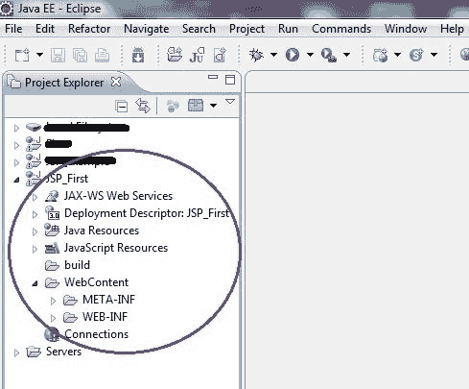Select the Connections item
This screenshot has height=389, width=469.
(x=96, y=334)
